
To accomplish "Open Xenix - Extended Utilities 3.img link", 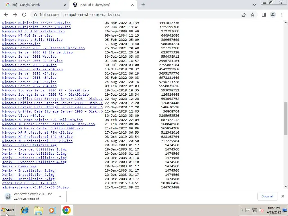I will coord(34,158).
